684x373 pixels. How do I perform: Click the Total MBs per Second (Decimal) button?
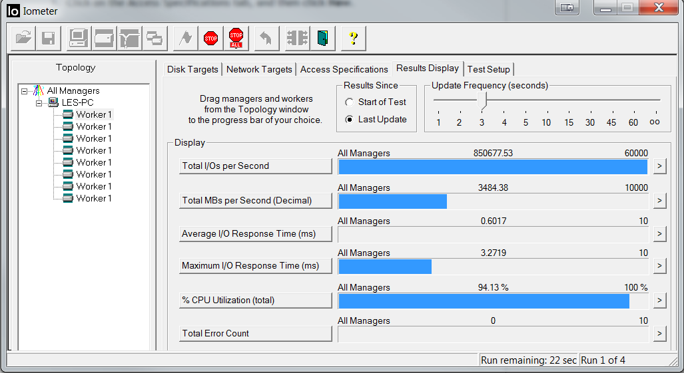(x=255, y=200)
